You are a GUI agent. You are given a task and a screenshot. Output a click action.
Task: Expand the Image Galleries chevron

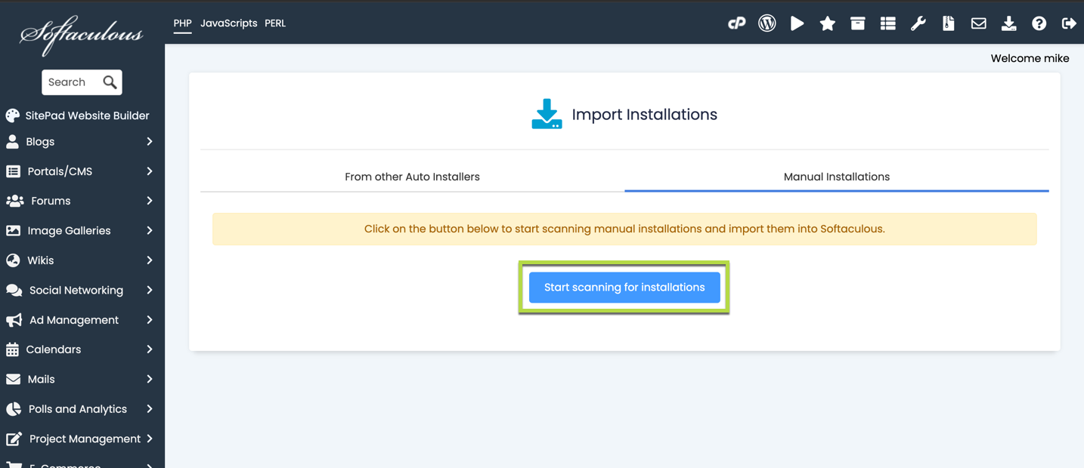click(150, 230)
